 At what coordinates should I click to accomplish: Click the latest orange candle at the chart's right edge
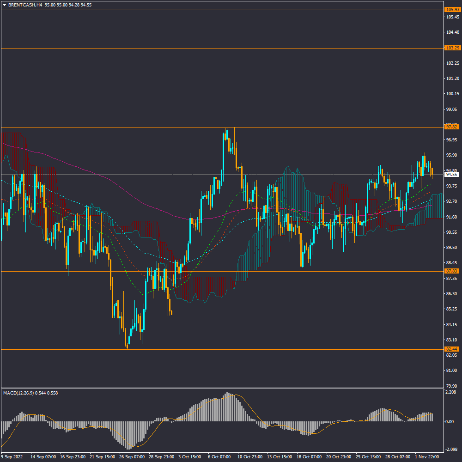[x=432, y=171]
